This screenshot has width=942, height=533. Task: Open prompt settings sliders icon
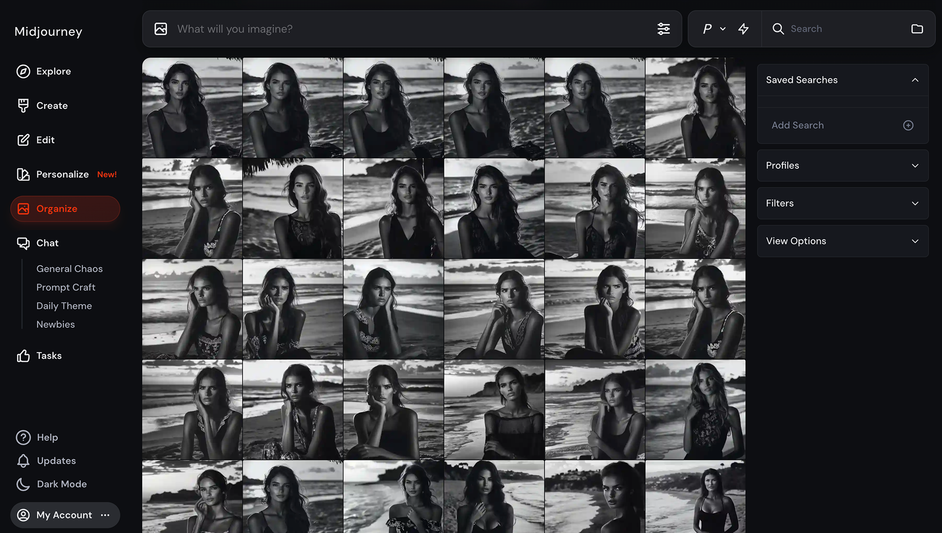click(663, 29)
